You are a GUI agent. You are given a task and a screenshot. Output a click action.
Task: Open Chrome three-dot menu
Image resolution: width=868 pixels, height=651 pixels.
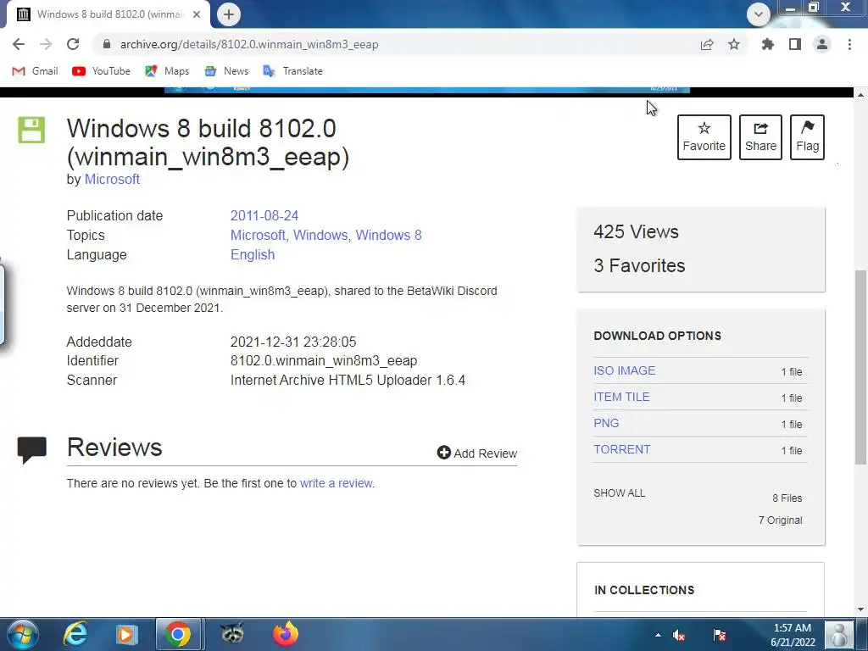point(849,44)
